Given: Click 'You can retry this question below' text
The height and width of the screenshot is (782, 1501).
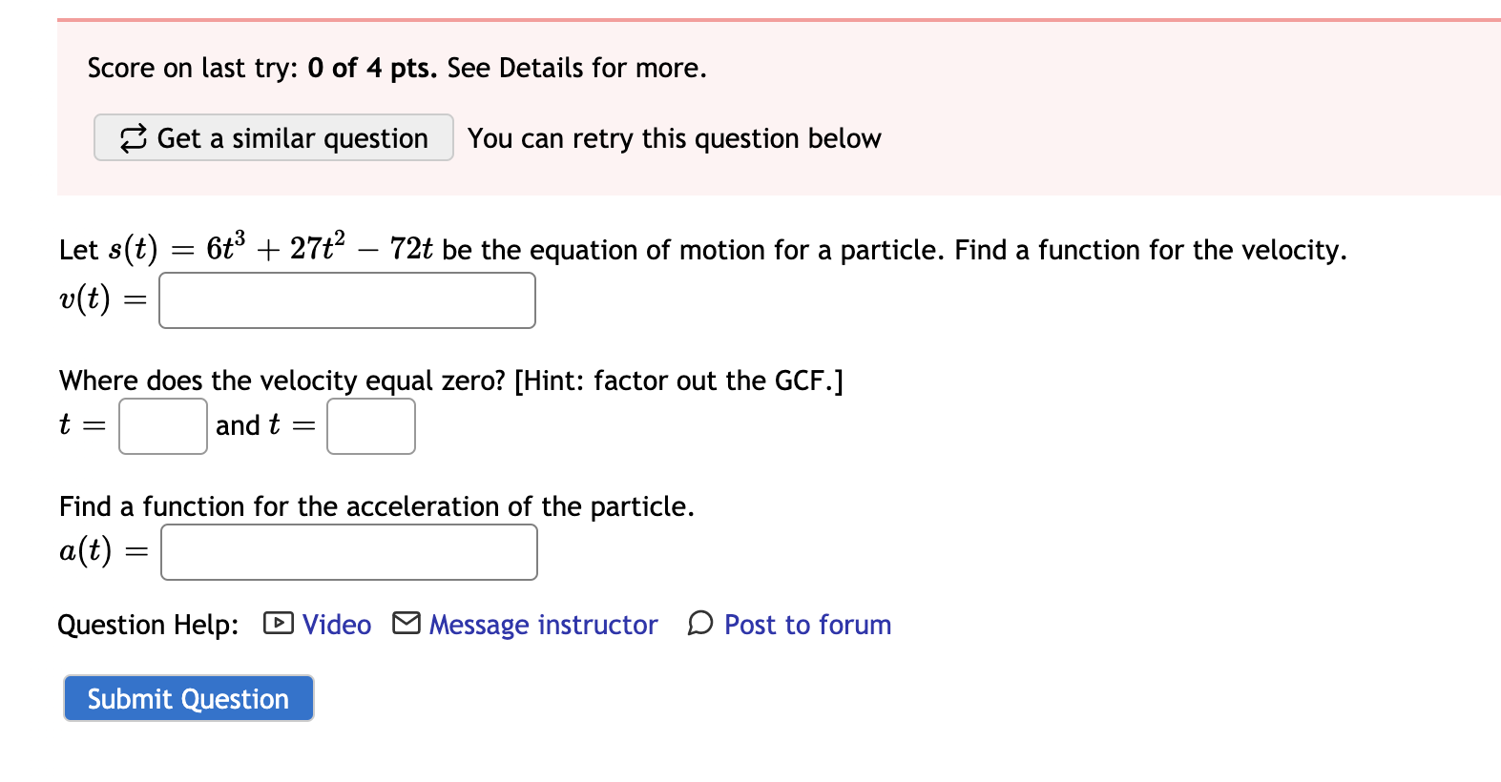Looking at the screenshot, I should tap(675, 138).
